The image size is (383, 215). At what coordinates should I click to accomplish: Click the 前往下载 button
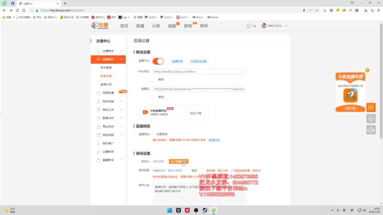tap(196, 113)
